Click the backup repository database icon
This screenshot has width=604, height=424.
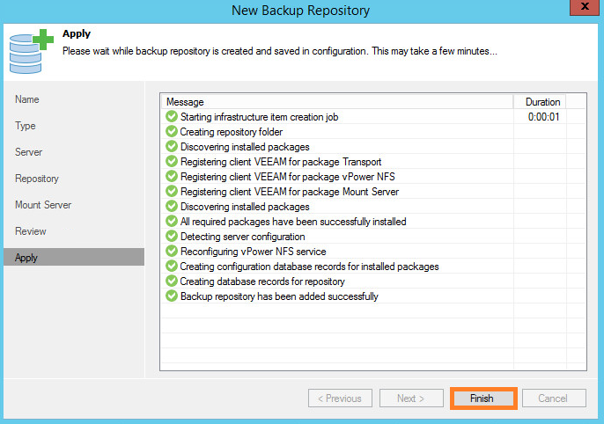pos(31,51)
